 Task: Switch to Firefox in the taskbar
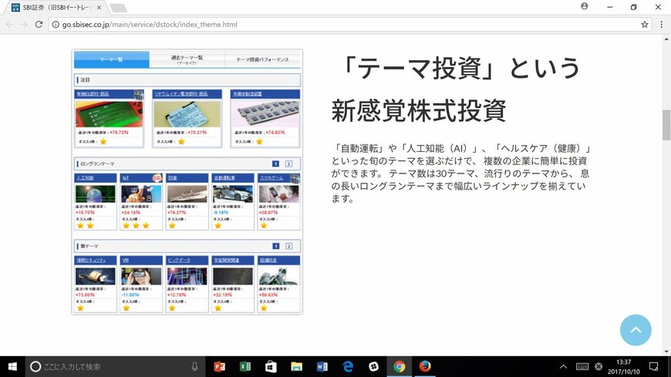[x=424, y=366]
